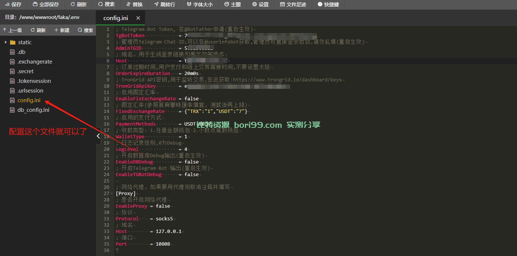This screenshot has width=517, height=256.
Task: Open the top toolbar 搜索 search tool
Action: coord(106,4)
